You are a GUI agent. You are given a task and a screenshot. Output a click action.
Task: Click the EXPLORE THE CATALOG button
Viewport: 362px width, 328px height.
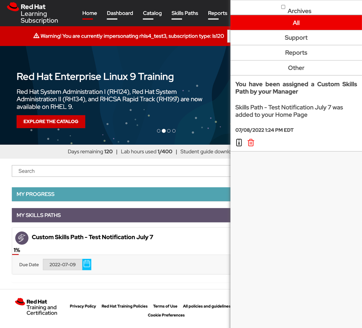tap(51, 121)
